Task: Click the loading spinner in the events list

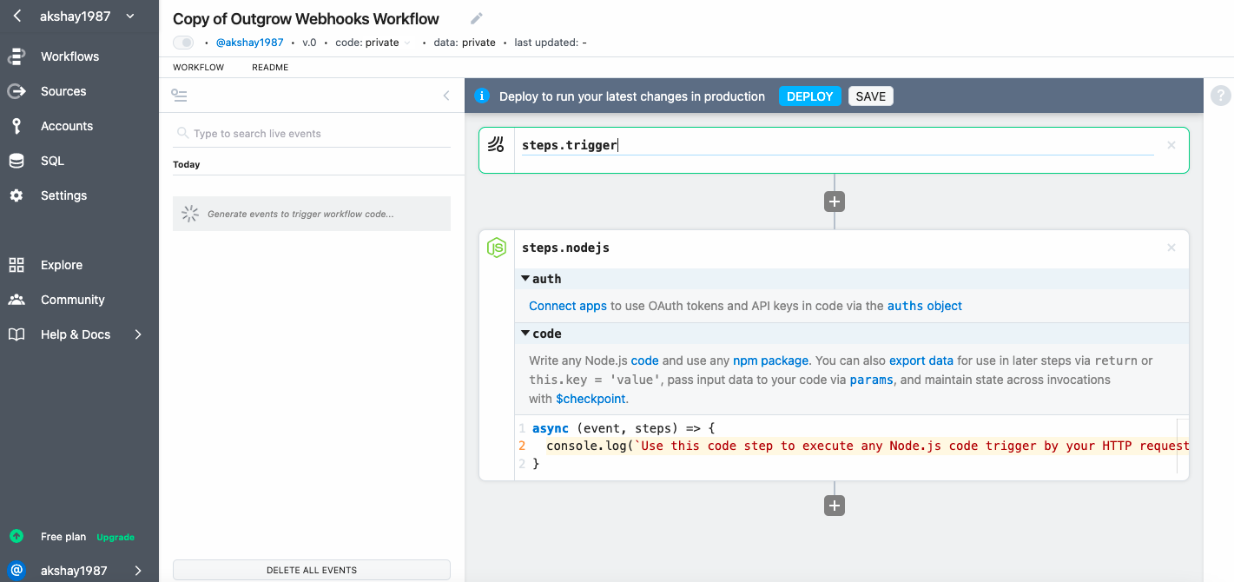Action: [x=190, y=214]
